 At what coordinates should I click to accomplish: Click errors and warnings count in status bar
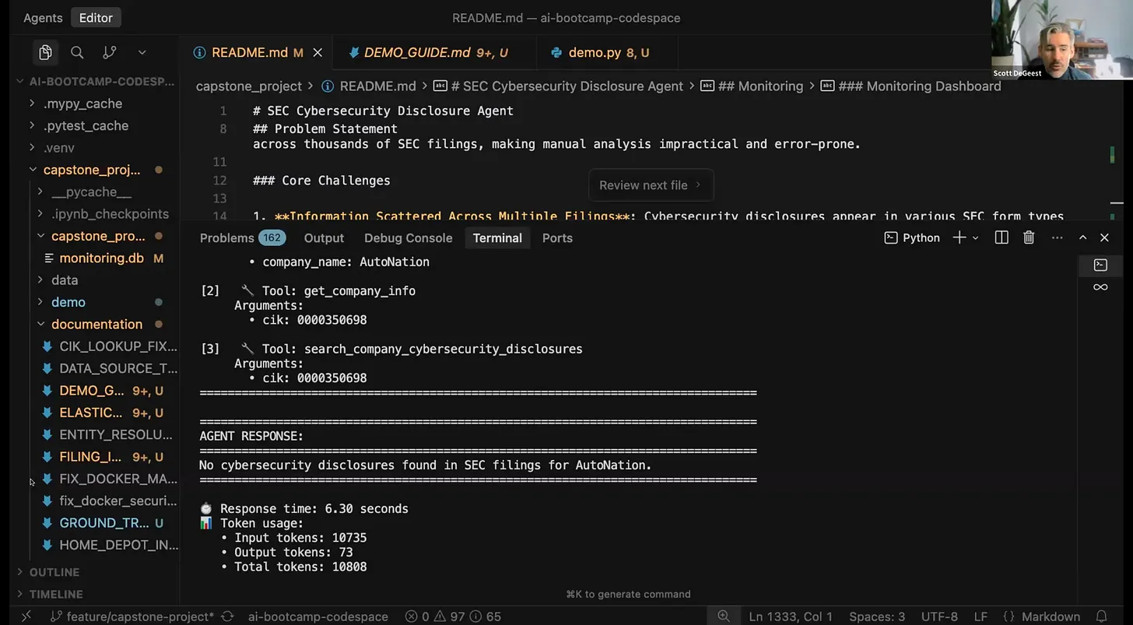454,616
